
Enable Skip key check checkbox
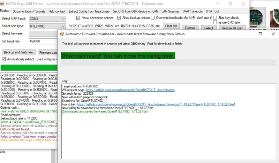(215, 18)
